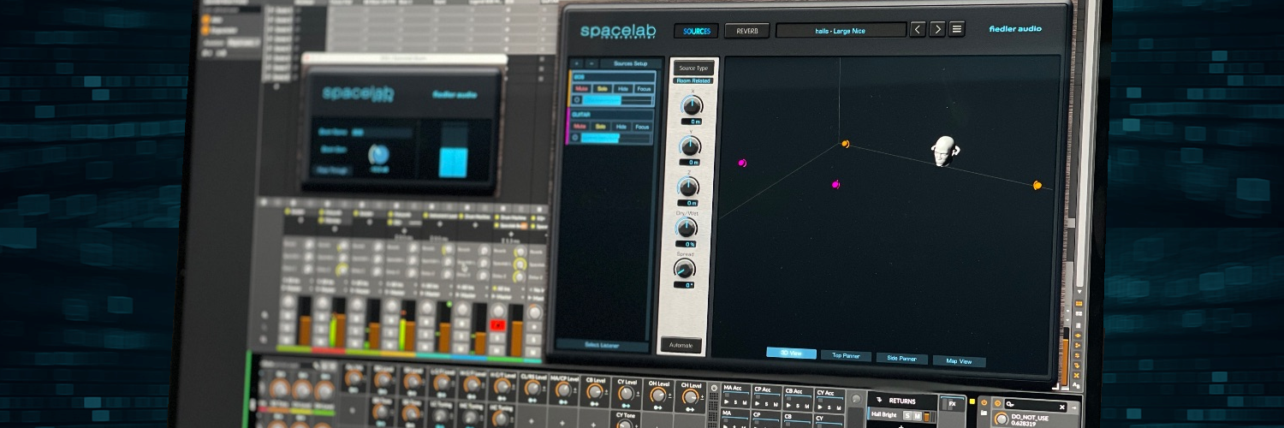Viewport: 1284px width, 428px height.
Task: Click the Select Listener button
Action: click(600, 346)
